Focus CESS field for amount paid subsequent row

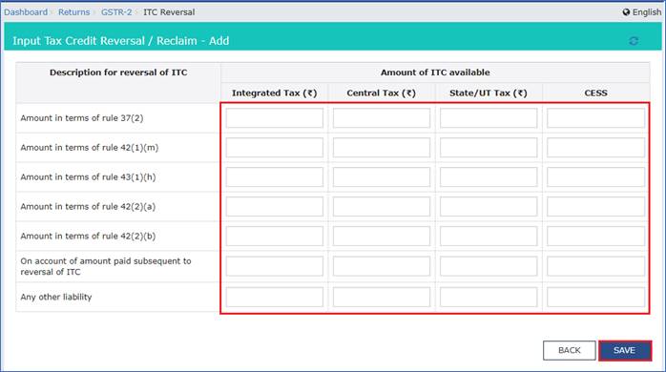click(595, 266)
